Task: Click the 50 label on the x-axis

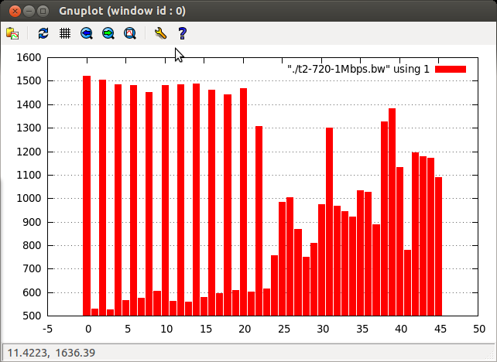Action: tap(478, 329)
